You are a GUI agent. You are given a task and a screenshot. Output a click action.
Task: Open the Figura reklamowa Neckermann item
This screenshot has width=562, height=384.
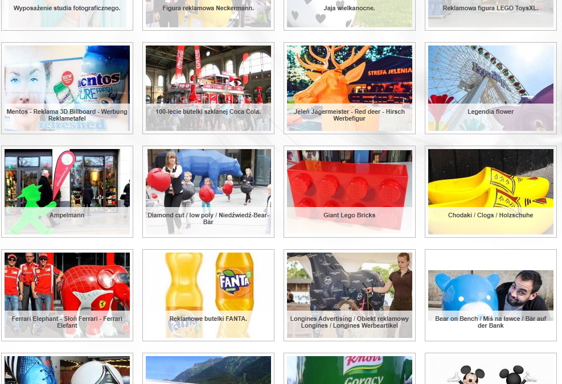point(208,8)
